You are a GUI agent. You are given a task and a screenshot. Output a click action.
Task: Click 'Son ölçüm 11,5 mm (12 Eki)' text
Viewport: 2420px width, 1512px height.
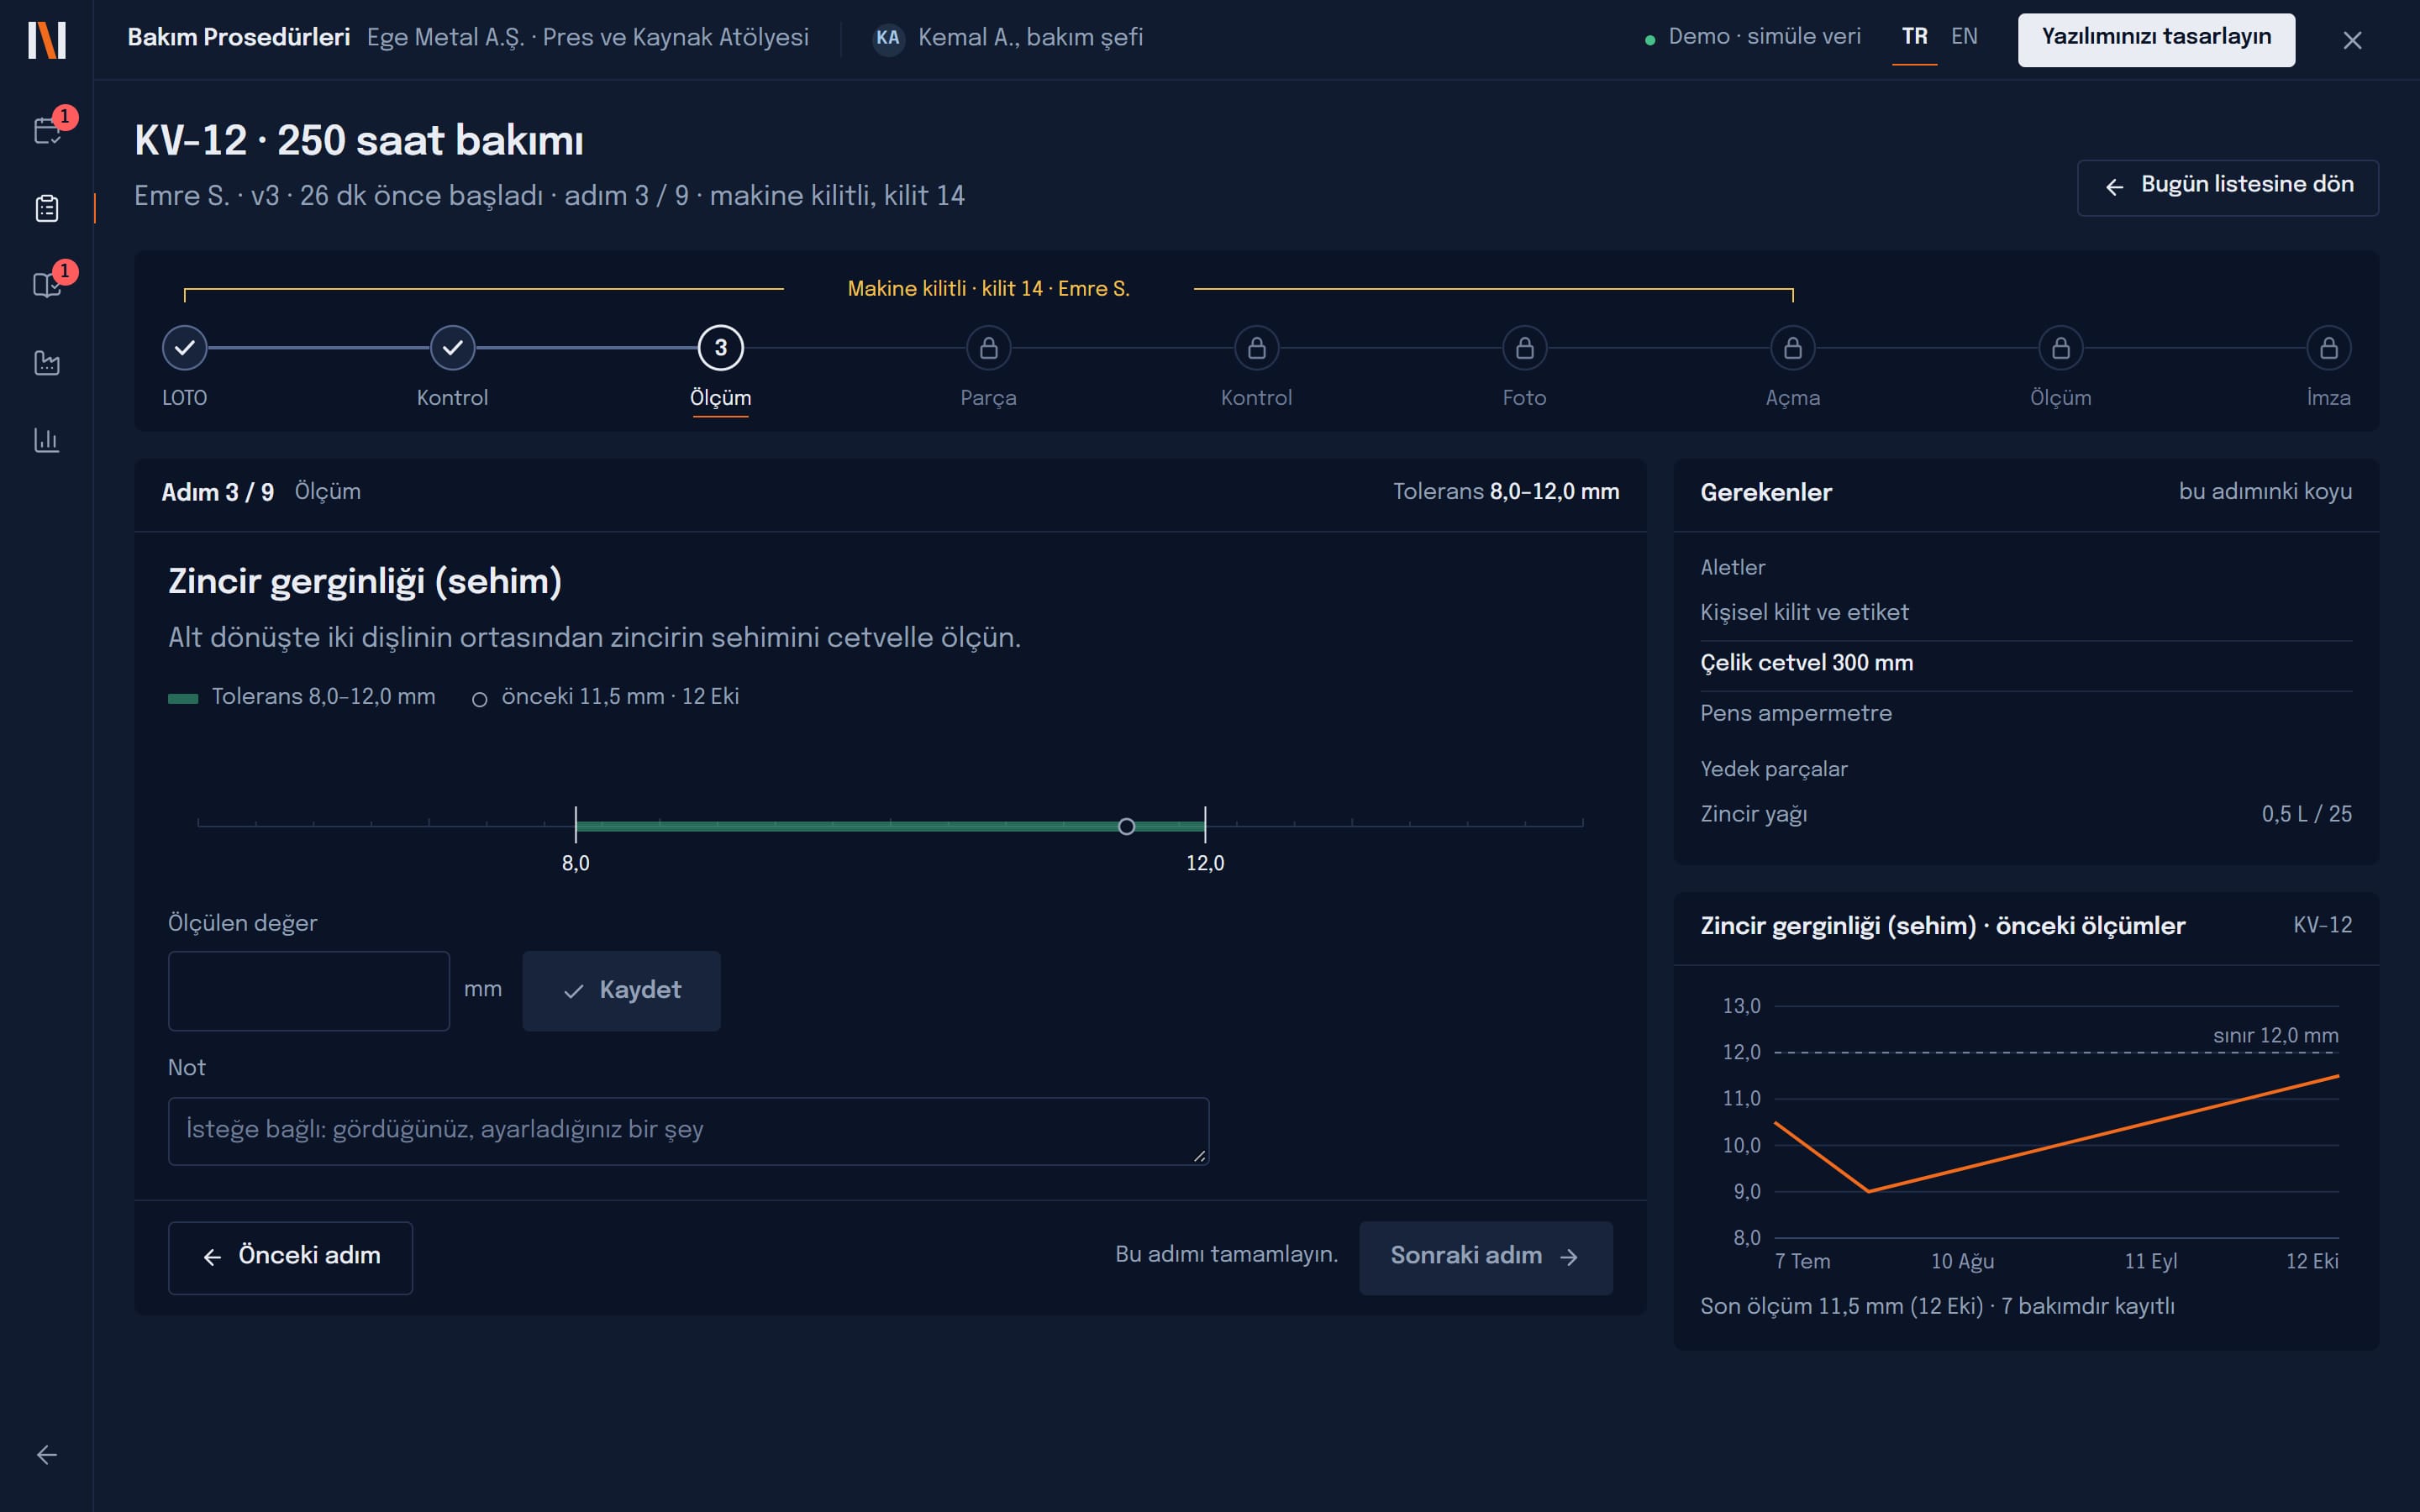point(1841,1306)
